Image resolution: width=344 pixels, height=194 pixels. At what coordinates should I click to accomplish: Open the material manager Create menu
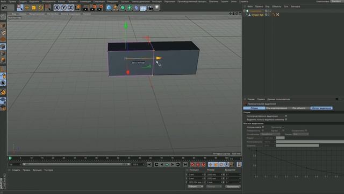(16, 170)
